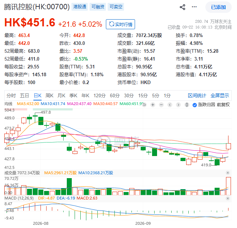Image resolution: width=237 pixels, height=228 pixels.
Task: Open 全屏显示 fullscreen view
Action: point(220,95)
